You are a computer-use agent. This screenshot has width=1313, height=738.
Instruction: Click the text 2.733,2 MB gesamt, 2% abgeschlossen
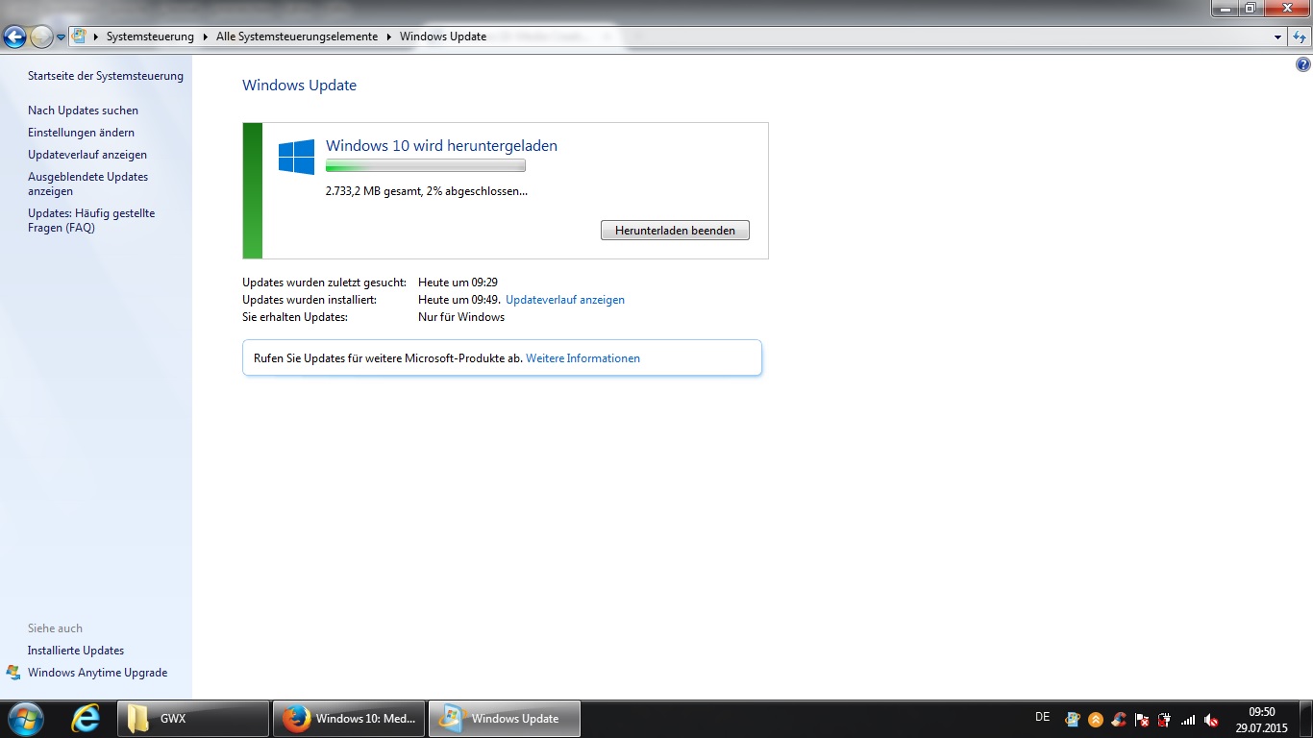pos(427,191)
